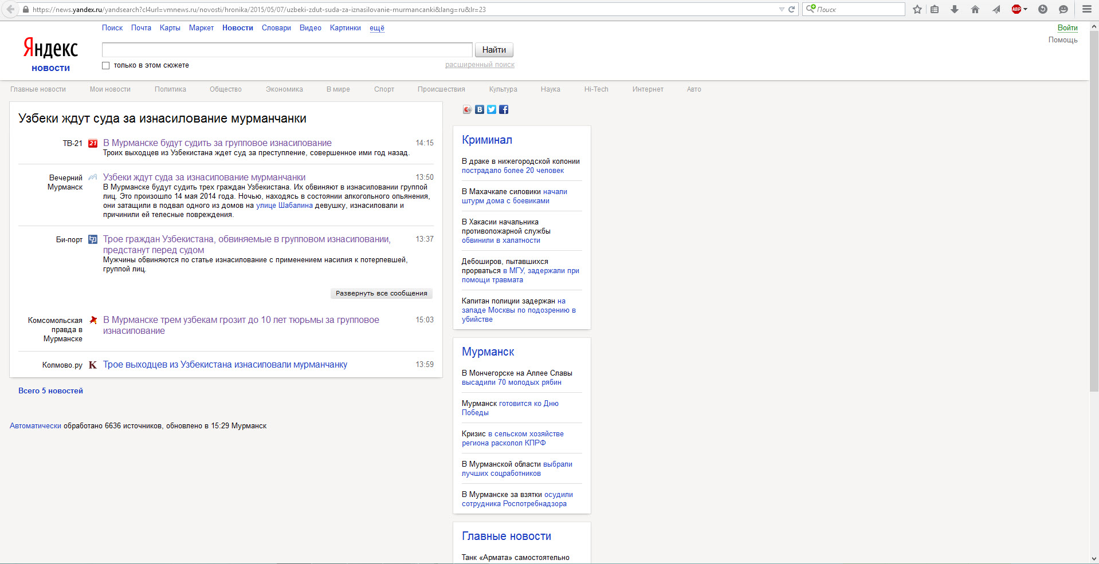Click the Yandex news search input field
Viewport: 1099px width, 564px height.
pyautogui.click(x=287, y=50)
